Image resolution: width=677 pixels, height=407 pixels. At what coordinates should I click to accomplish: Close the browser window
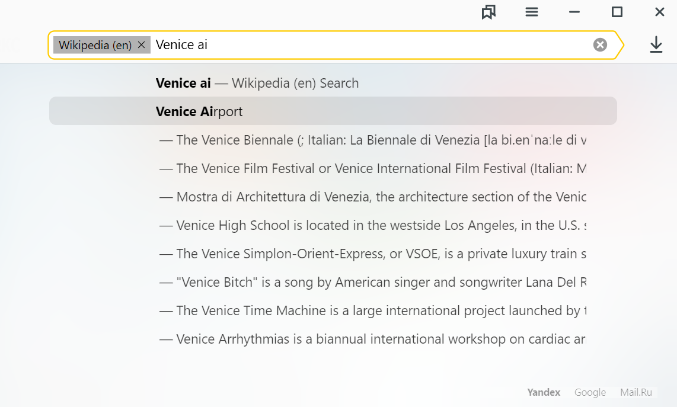pos(659,12)
